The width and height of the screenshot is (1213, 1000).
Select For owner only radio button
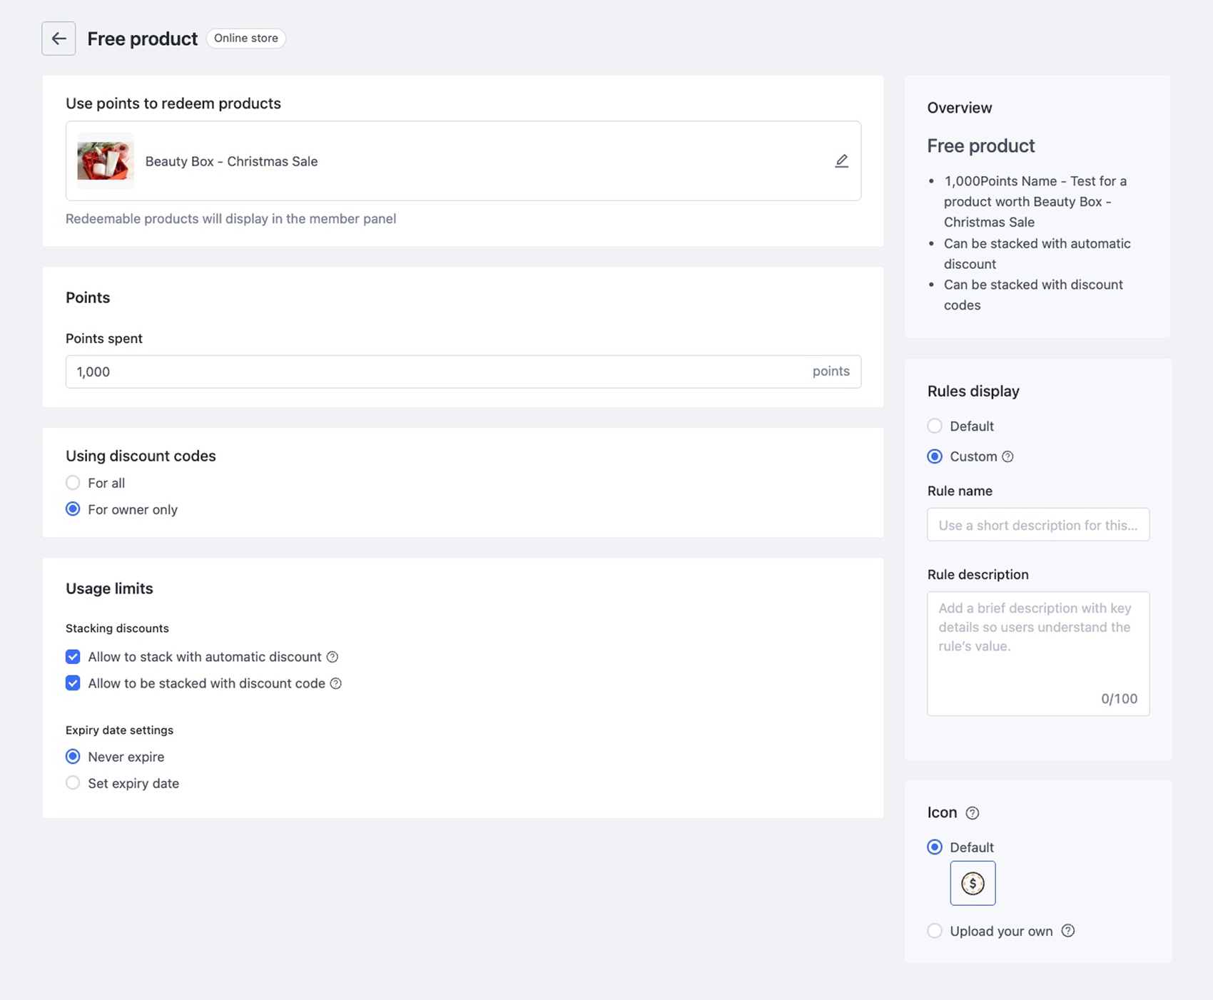73,509
